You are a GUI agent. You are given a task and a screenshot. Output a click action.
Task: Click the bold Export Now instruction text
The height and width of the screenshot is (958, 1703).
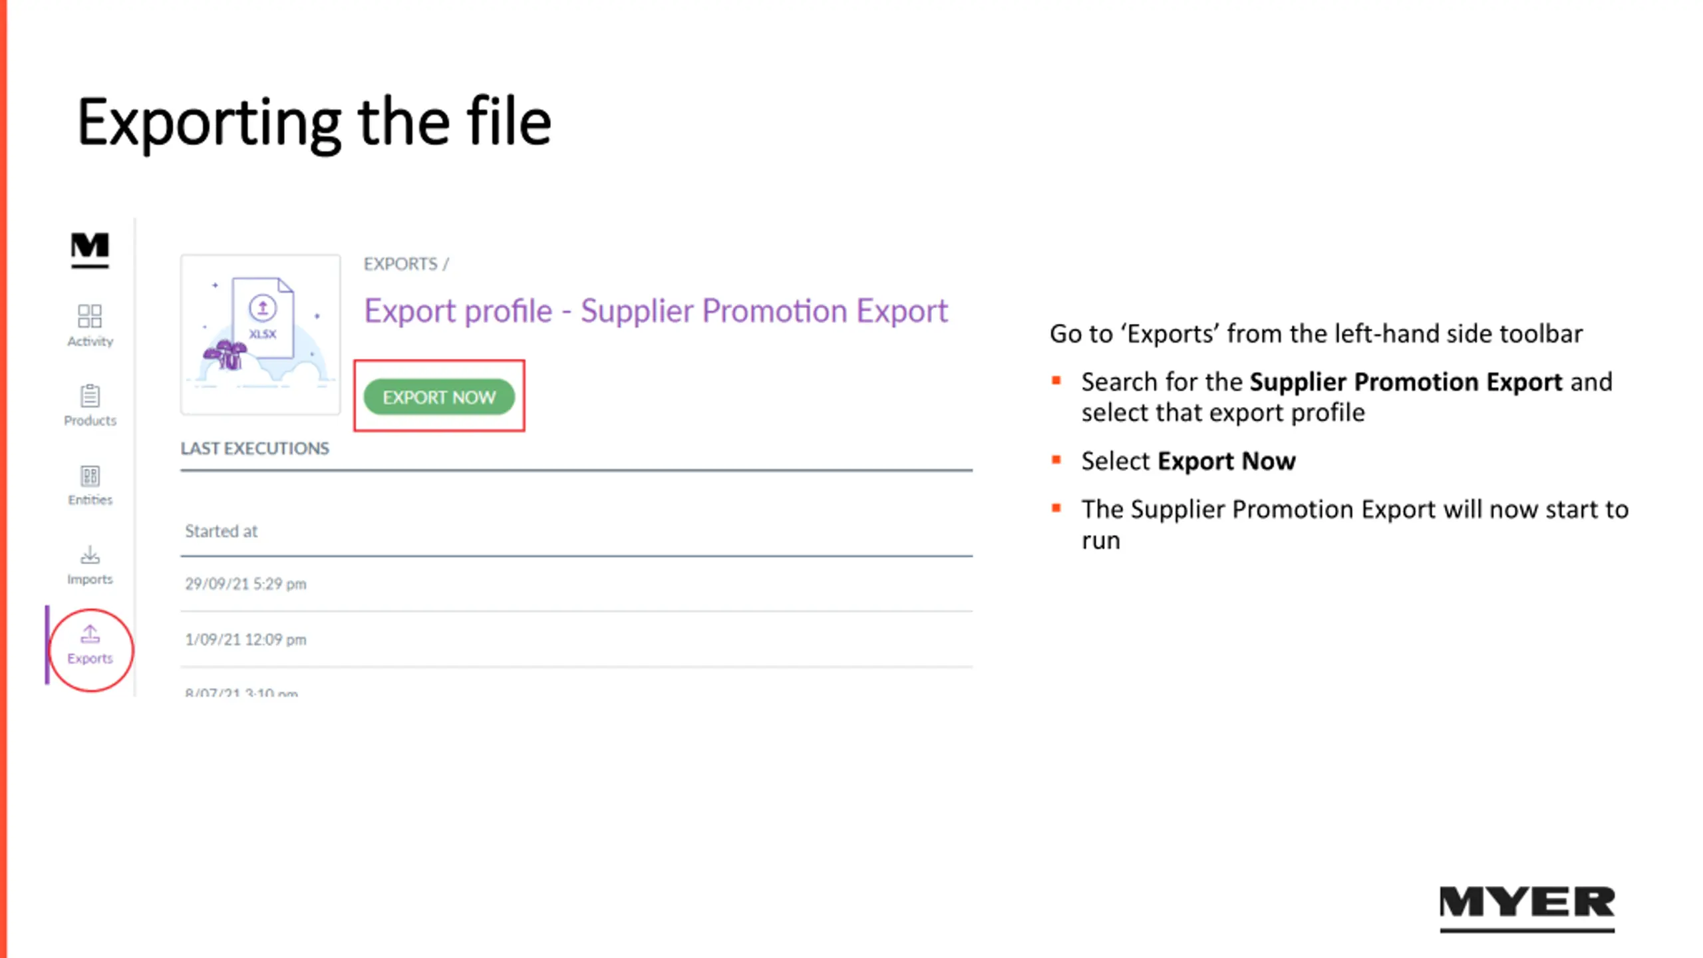[x=1226, y=461]
